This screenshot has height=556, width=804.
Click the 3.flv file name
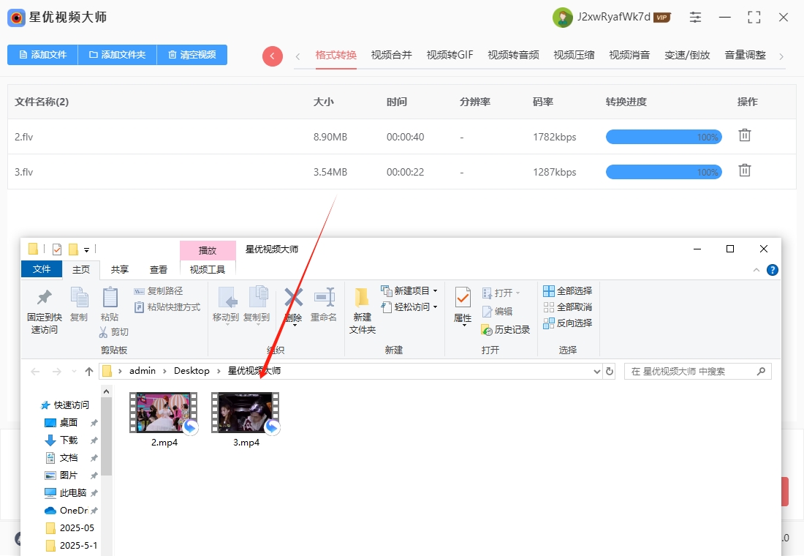click(x=23, y=172)
